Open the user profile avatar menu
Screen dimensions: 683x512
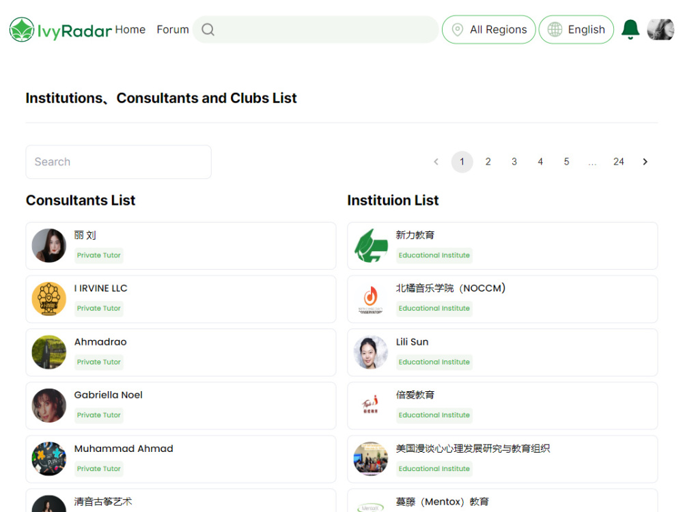(x=660, y=29)
